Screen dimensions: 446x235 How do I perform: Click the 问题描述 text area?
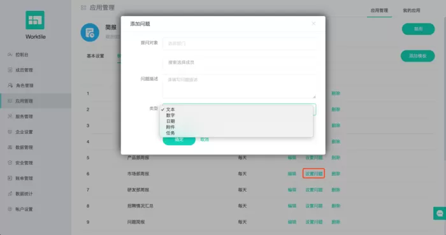(x=239, y=87)
